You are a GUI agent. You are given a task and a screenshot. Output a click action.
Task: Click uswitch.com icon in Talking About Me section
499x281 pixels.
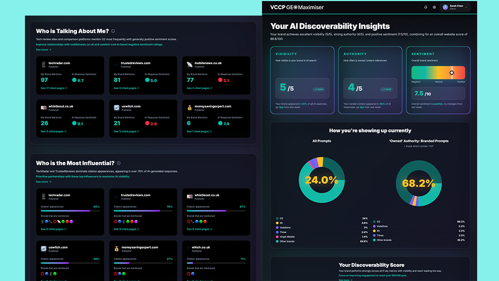click(116, 108)
